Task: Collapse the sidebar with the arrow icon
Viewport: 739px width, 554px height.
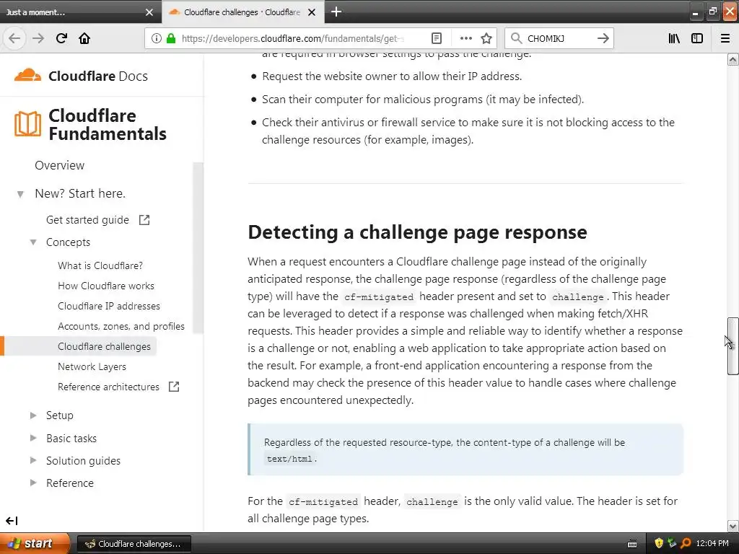Action: [x=12, y=521]
